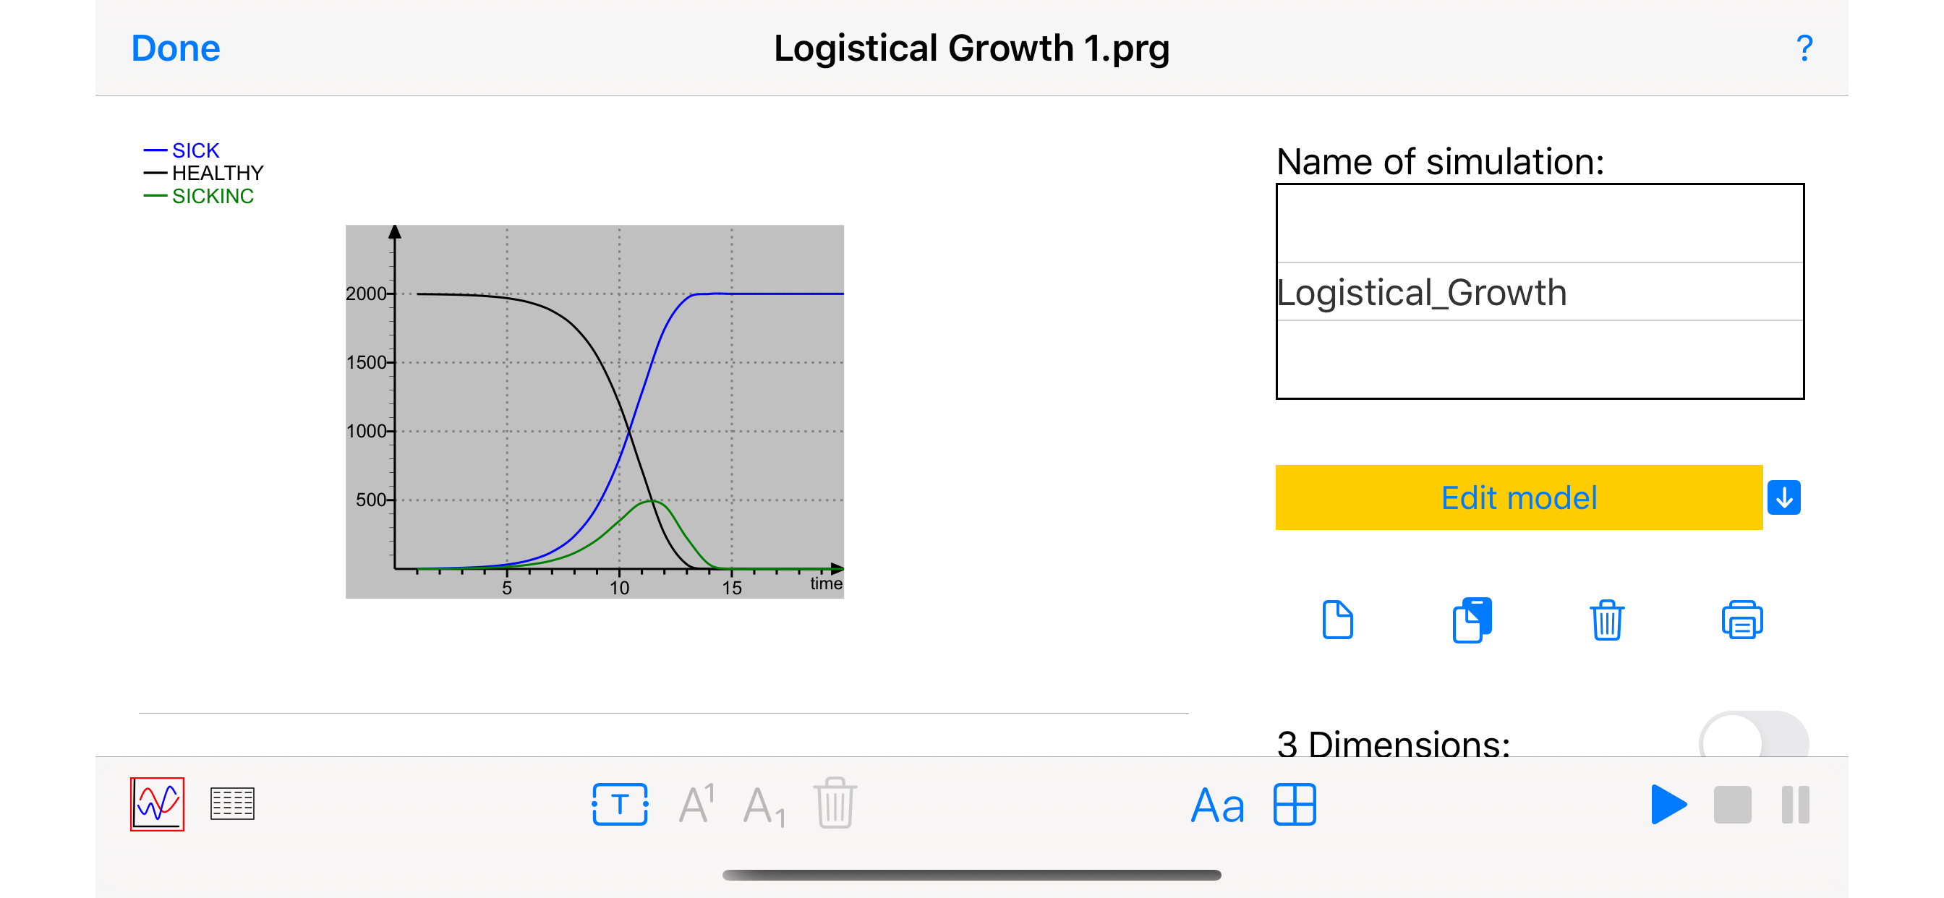Image resolution: width=1944 pixels, height=898 pixels.
Task: Create a new blank document
Action: [x=1337, y=620]
